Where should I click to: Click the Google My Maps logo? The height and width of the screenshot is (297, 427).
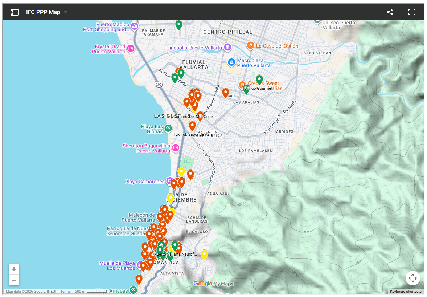pos(213,284)
